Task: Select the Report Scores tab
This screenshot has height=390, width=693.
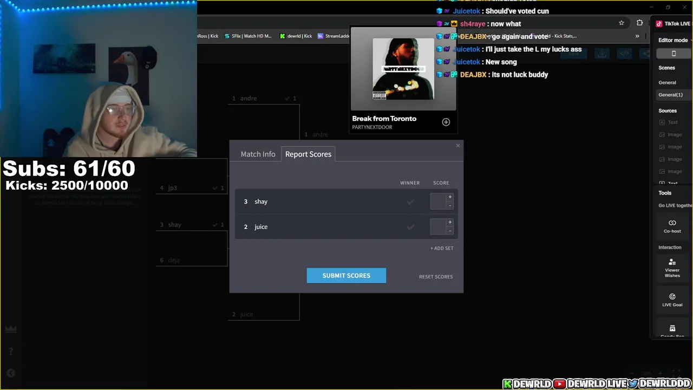Action: tap(308, 154)
